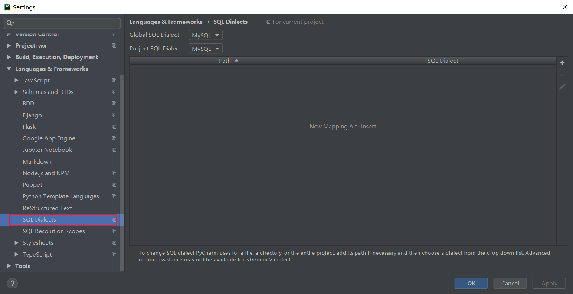Click project-level icon beside Schemas and DTDs
Viewport: 573px width, 294px height.
[114, 92]
